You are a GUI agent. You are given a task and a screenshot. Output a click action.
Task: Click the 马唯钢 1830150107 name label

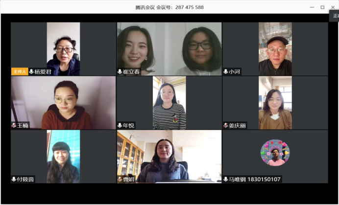tap(255, 179)
